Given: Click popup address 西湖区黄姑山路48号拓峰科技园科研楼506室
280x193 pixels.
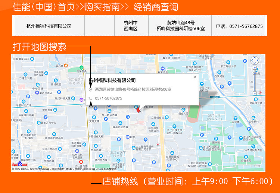Looking at the screenshot, I should (x=133, y=89).
